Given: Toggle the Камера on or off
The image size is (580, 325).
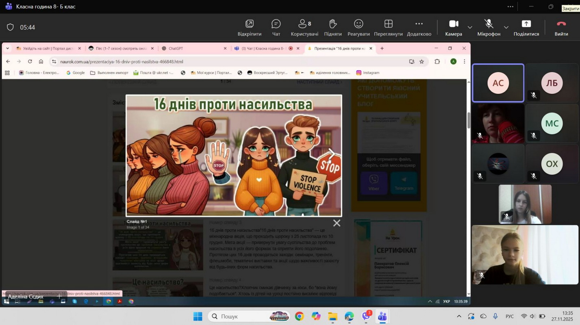Looking at the screenshot, I should pos(454,27).
